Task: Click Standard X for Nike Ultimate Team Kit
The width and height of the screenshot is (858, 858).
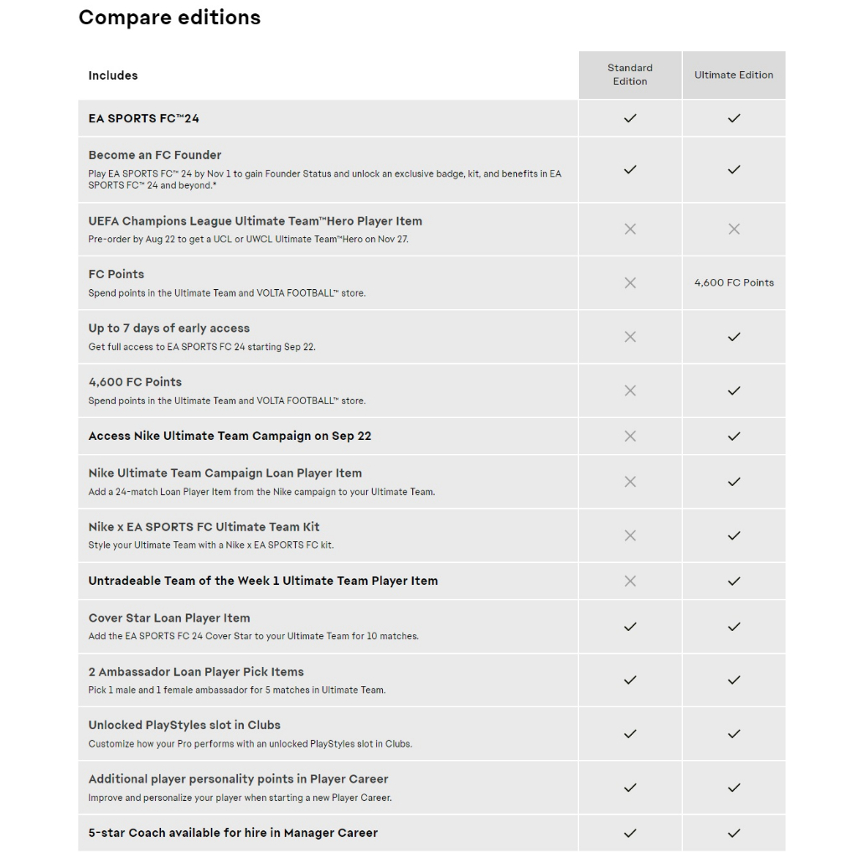Action: tap(630, 535)
